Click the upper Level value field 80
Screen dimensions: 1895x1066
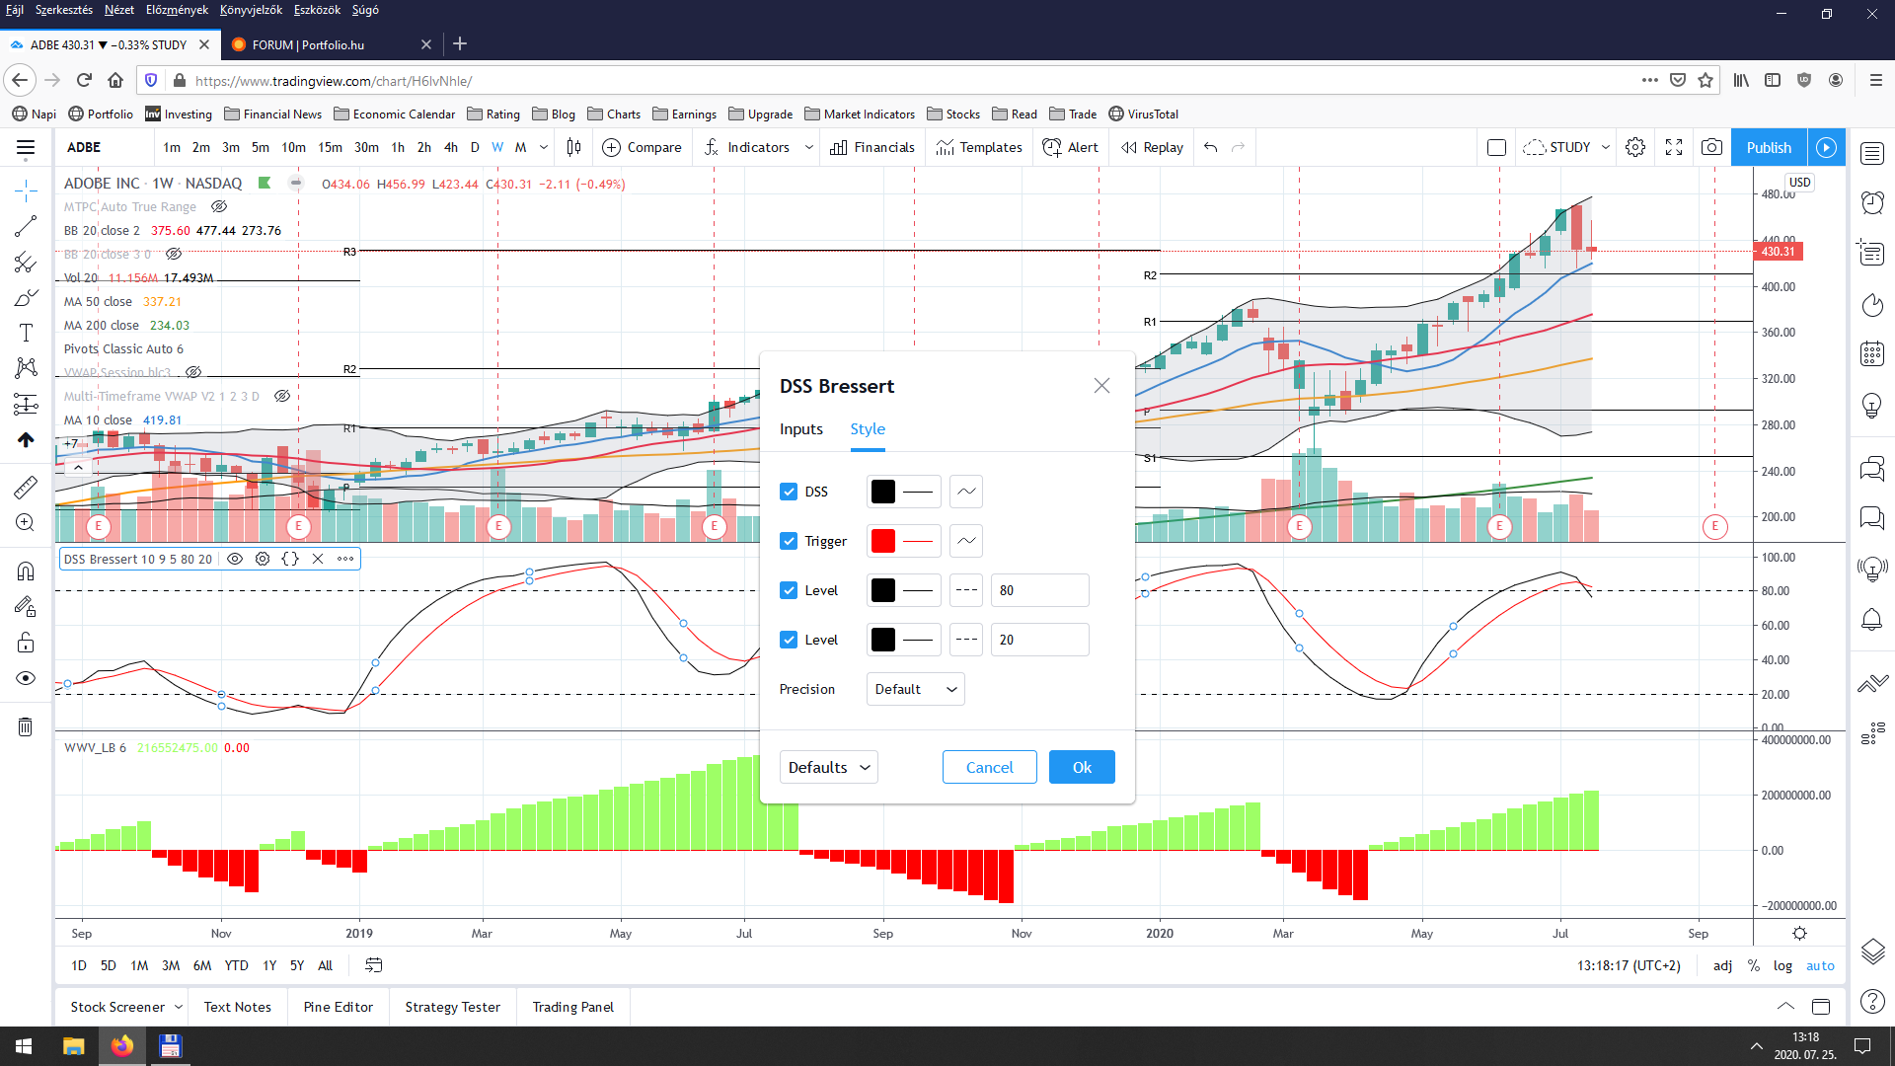pos(1039,590)
